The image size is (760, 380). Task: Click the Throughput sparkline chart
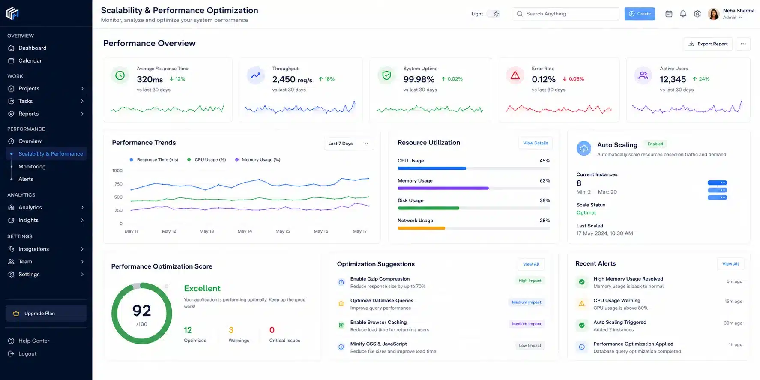pos(300,107)
